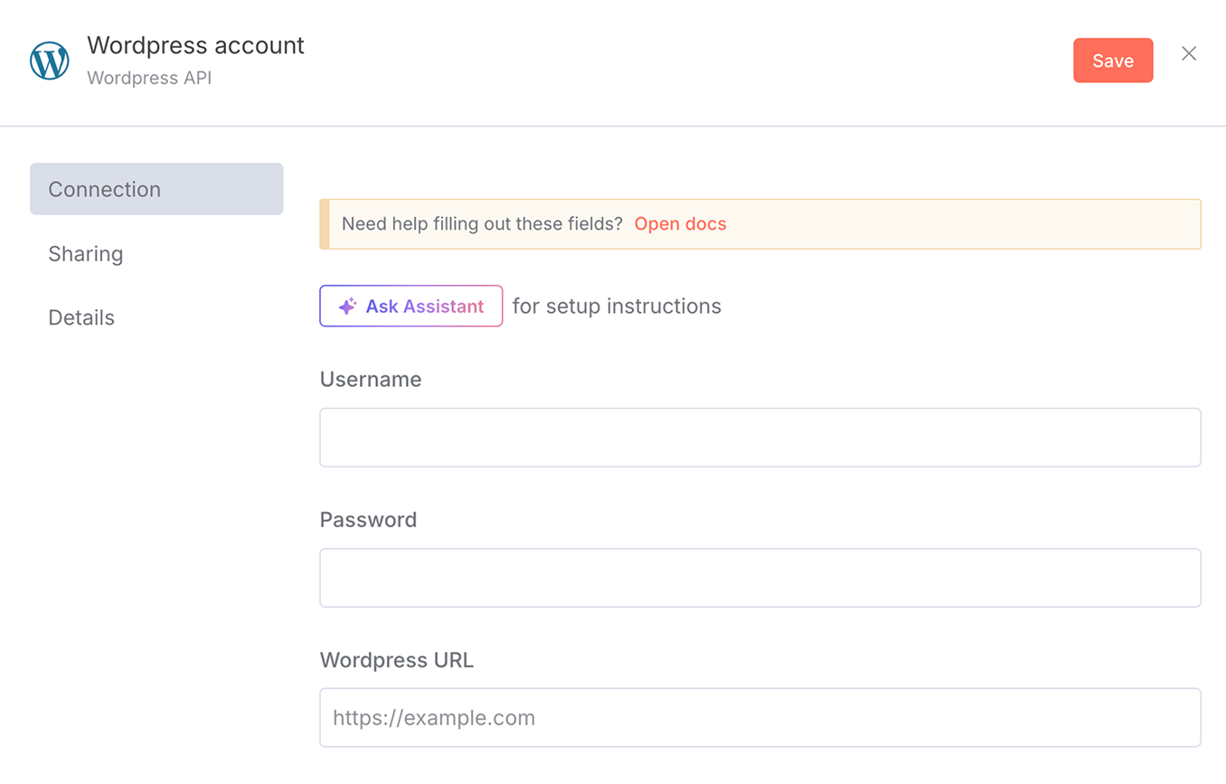
Task: Switch to the Sharing tab
Action: tap(86, 254)
